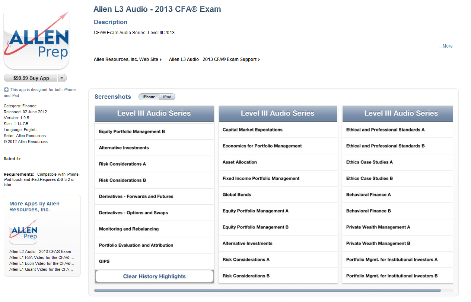Click the Behavioral Finance A row

[x=398, y=195]
